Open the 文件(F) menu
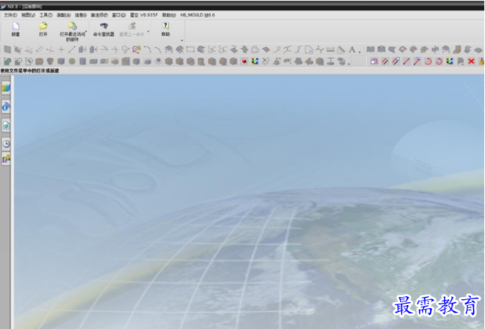This screenshot has height=329, width=485. tap(10, 15)
